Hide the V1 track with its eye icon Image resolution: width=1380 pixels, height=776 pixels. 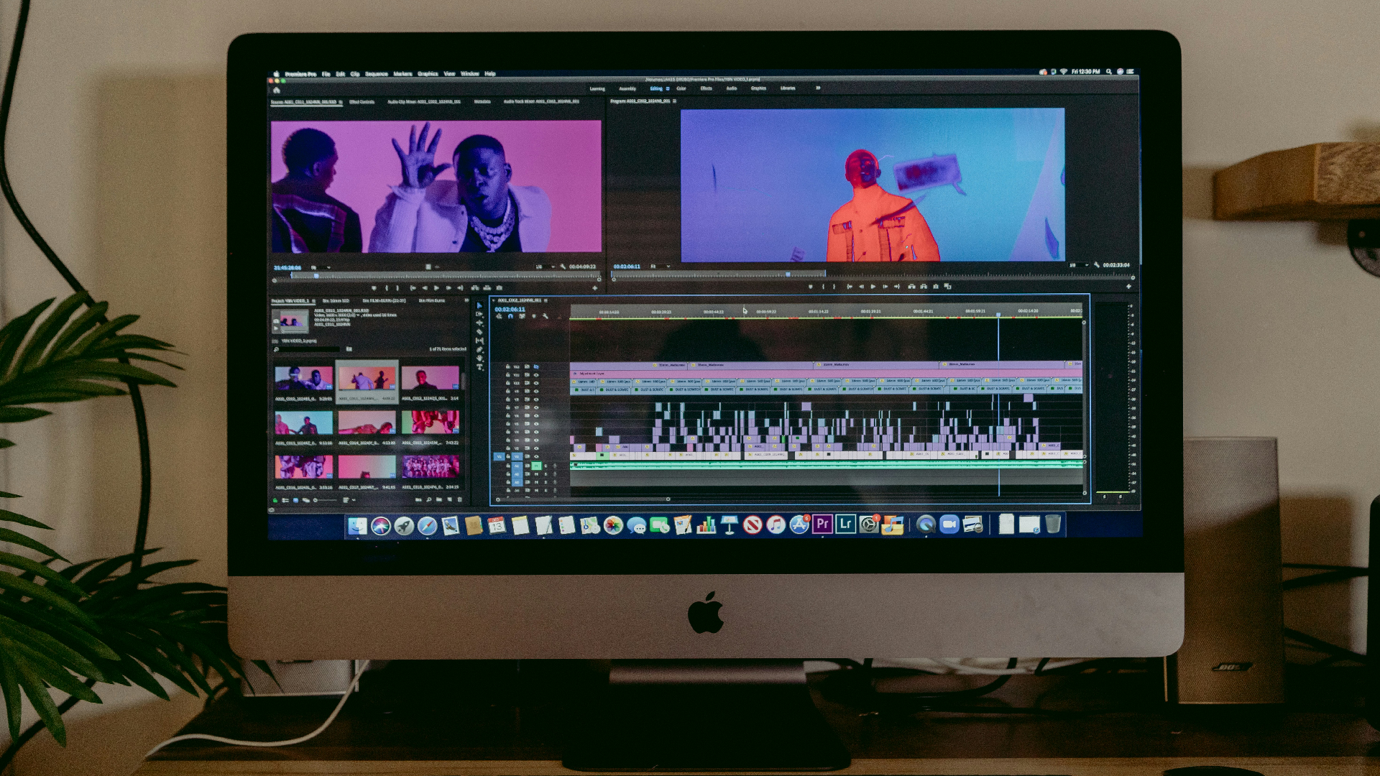coord(536,456)
